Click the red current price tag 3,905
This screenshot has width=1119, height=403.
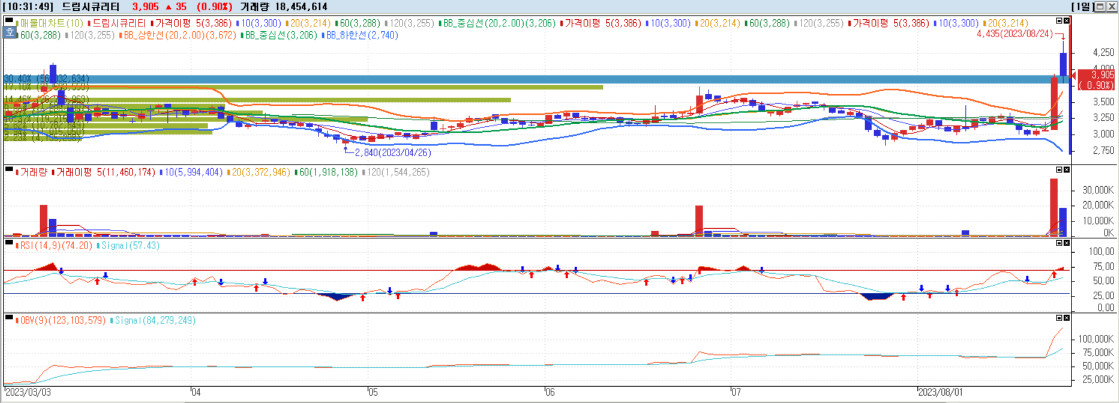click(1096, 80)
